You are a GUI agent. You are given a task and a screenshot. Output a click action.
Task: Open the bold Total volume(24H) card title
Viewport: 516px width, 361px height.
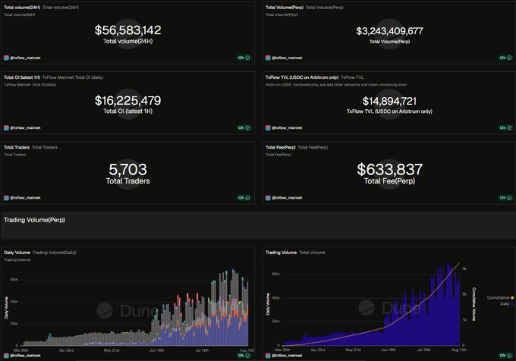click(x=22, y=8)
